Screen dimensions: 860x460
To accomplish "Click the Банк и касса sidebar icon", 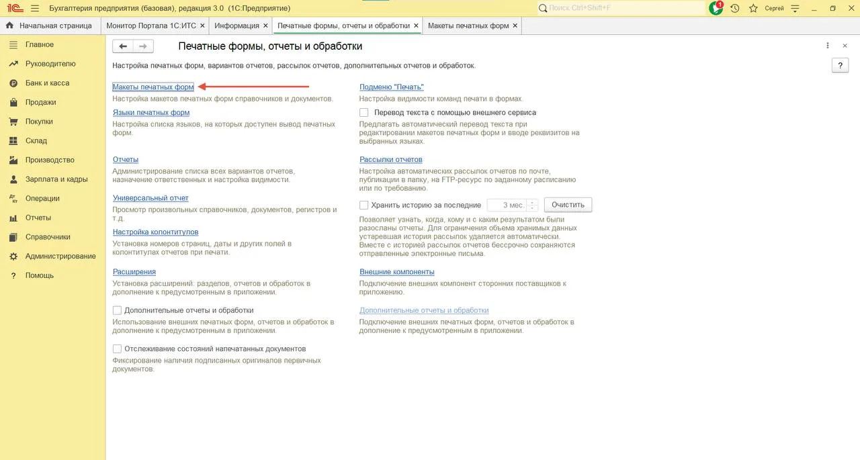I will coord(13,83).
